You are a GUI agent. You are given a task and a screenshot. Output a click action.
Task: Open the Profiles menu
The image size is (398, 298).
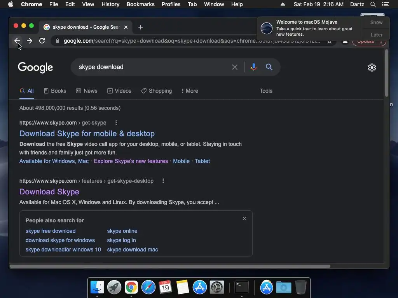tap(171, 4)
